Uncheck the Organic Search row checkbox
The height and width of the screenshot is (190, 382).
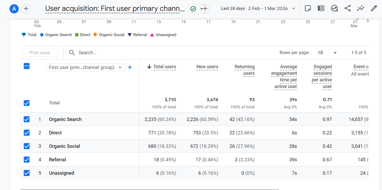click(x=27, y=119)
